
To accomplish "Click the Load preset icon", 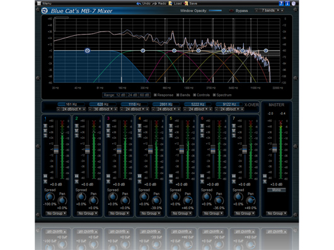I will point(170,3).
